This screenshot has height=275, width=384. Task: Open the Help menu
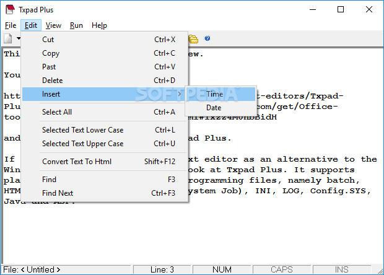(99, 25)
